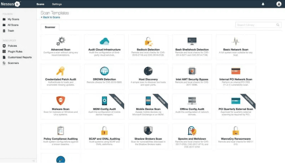Open the Scans top menu
This screenshot has height=168, width=285.
tap(40, 4)
